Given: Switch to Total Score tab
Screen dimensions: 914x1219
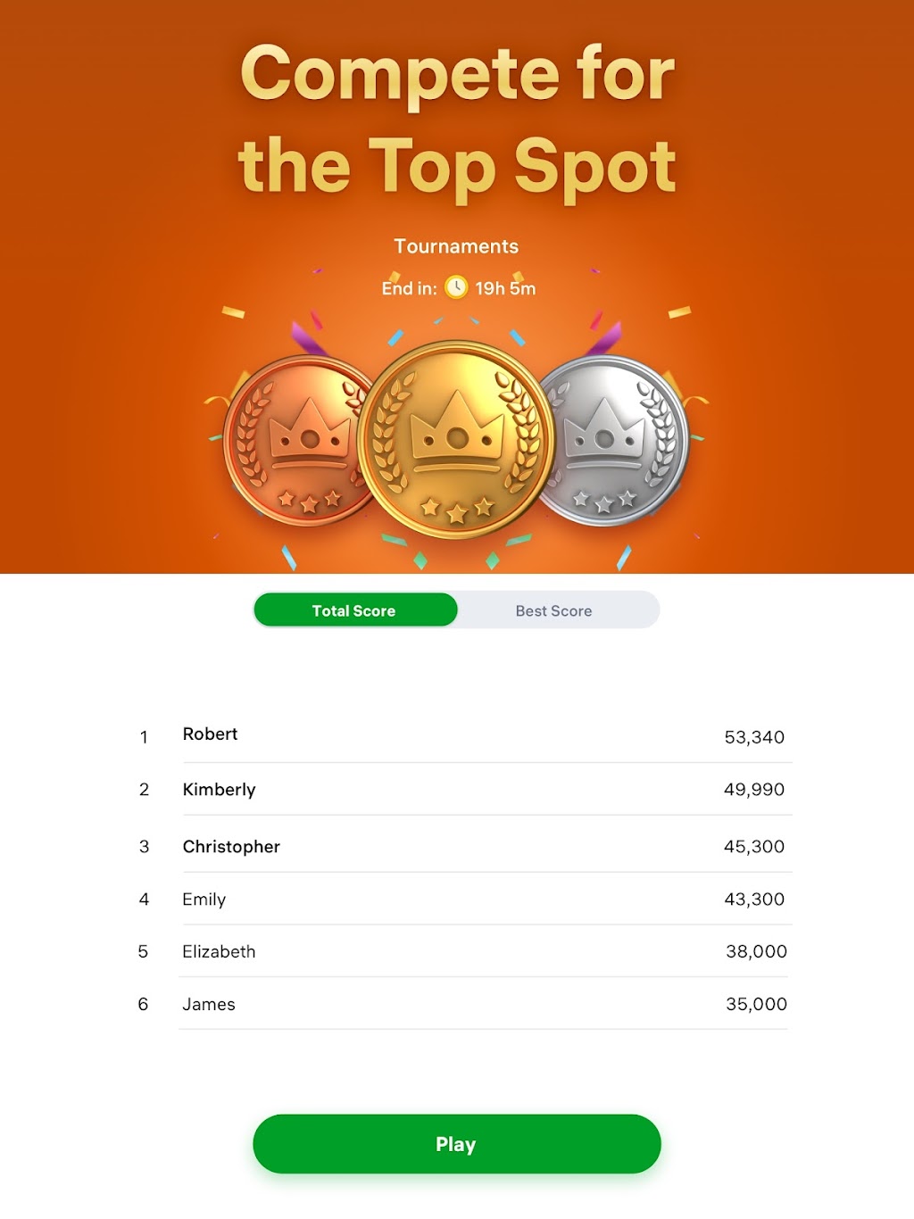Looking at the screenshot, I should (x=354, y=610).
